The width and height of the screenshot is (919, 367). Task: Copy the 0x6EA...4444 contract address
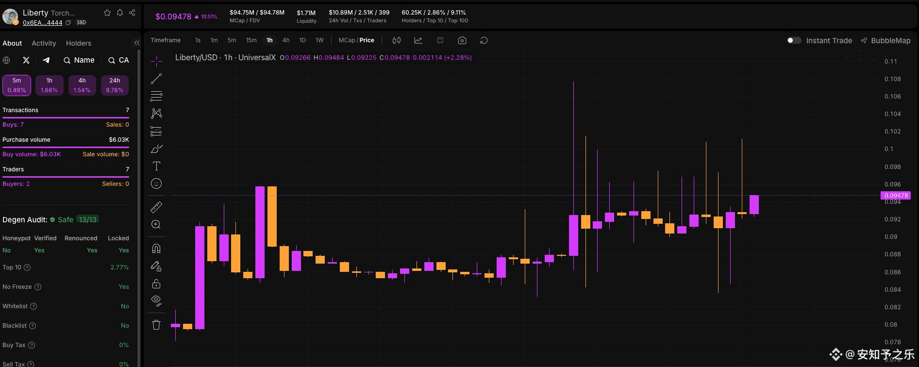click(68, 23)
